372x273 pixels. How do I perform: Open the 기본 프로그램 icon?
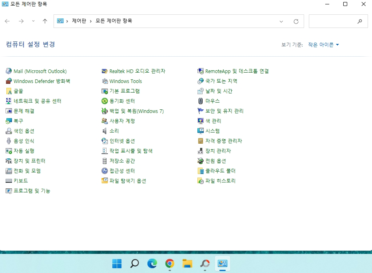(104, 91)
